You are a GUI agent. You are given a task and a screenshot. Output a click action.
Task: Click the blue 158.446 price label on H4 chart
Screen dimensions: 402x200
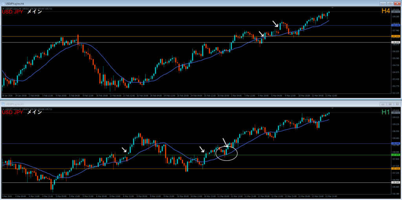tap(396, 25)
